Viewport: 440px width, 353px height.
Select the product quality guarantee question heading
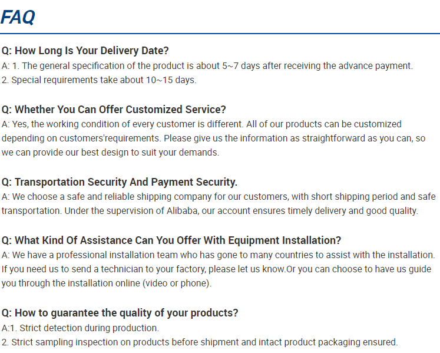(x=120, y=313)
